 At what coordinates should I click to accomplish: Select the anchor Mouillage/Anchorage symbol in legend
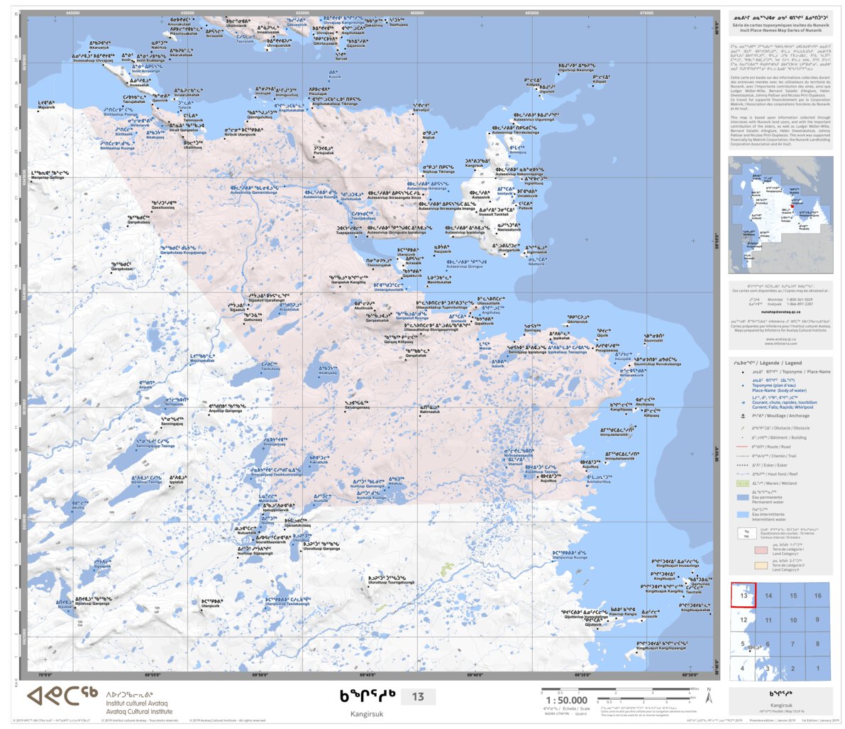click(x=743, y=416)
